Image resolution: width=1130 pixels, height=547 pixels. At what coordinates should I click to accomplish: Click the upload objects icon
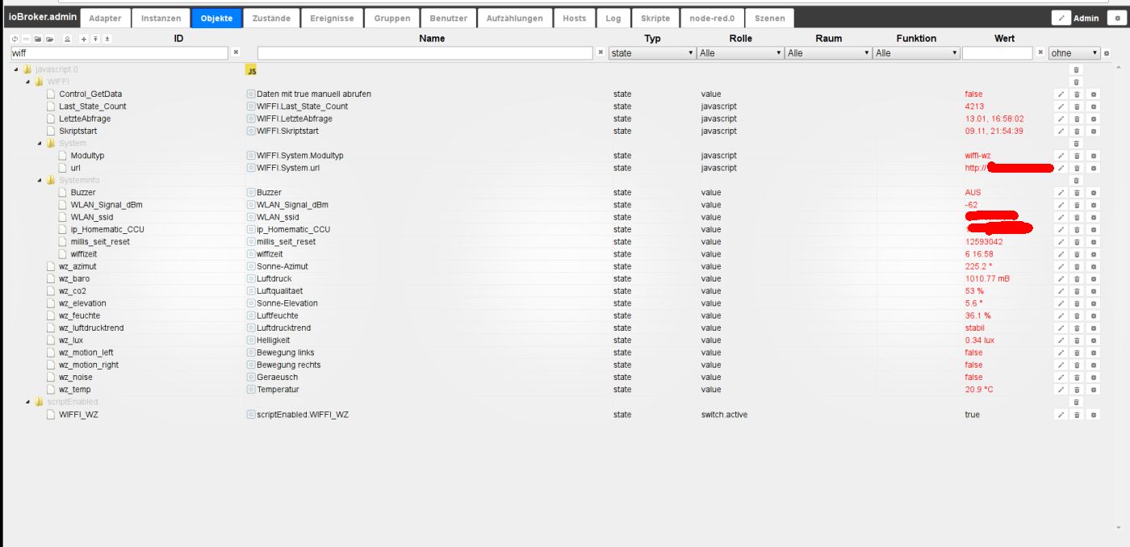95,39
